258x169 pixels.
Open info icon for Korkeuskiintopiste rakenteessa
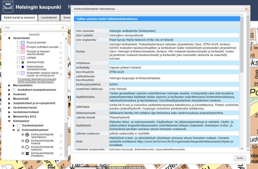[61, 136]
